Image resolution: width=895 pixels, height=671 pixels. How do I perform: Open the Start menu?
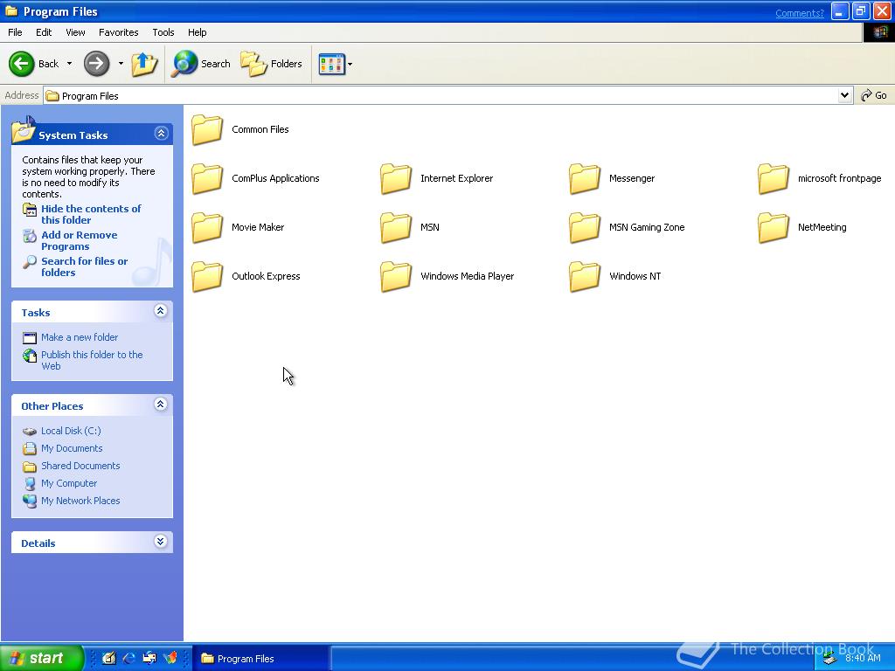click(x=41, y=658)
